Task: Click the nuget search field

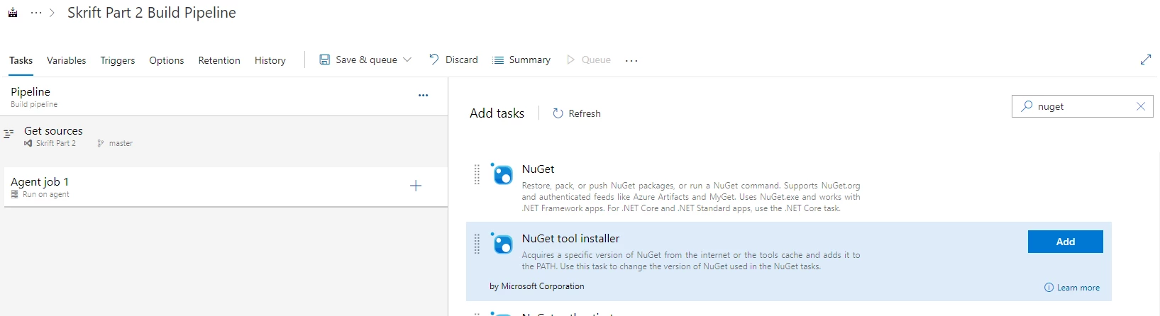Action: [1083, 106]
